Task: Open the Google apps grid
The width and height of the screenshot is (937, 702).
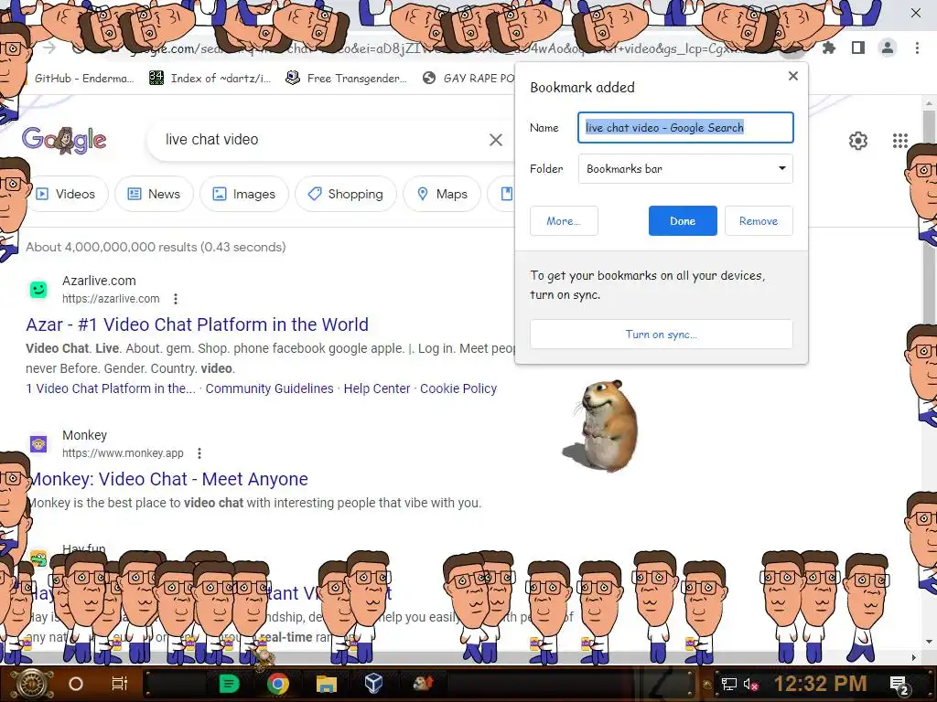Action: click(x=900, y=140)
